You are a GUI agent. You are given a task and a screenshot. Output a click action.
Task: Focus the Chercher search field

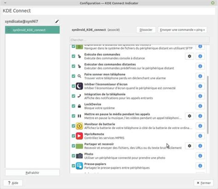tap(140, 40)
